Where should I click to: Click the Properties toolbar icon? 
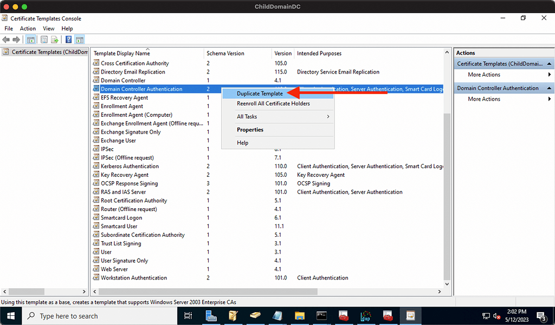point(44,39)
